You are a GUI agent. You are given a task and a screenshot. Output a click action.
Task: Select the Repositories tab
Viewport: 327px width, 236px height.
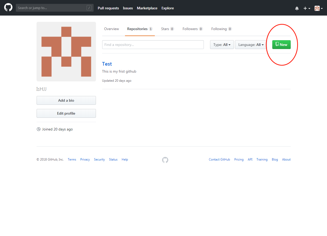click(x=140, y=29)
